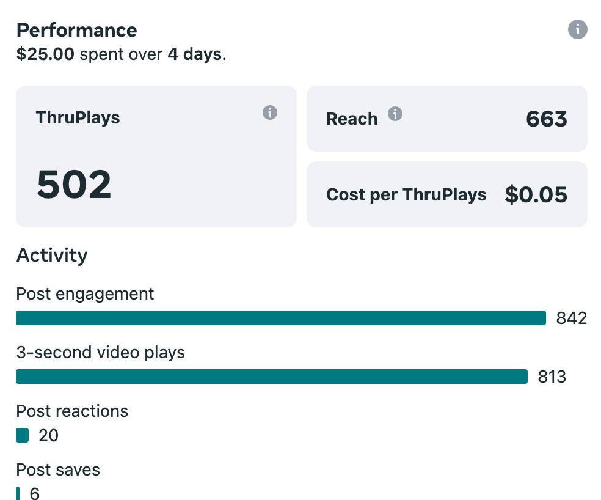Image resolution: width=601 pixels, height=500 pixels.
Task: Click the 3-second video plays label
Action: coord(100,353)
